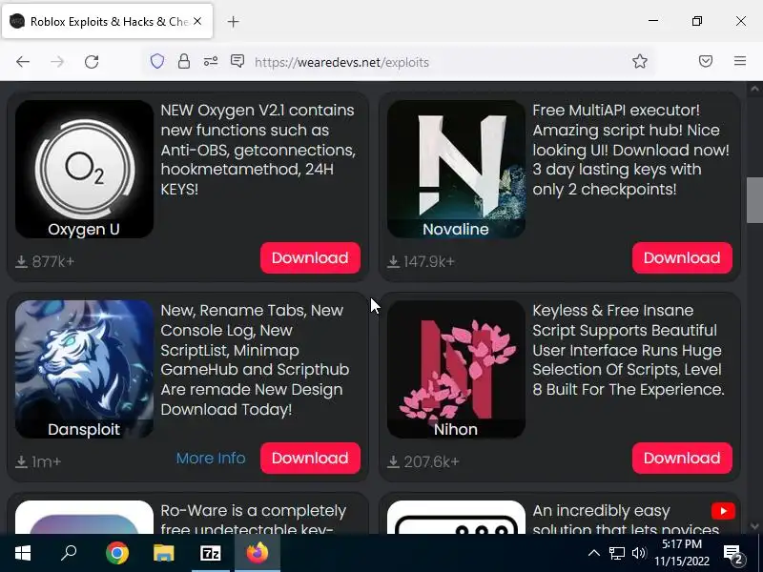Click the 207.6k+ download count
The height and width of the screenshot is (572, 763).
click(423, 461)
